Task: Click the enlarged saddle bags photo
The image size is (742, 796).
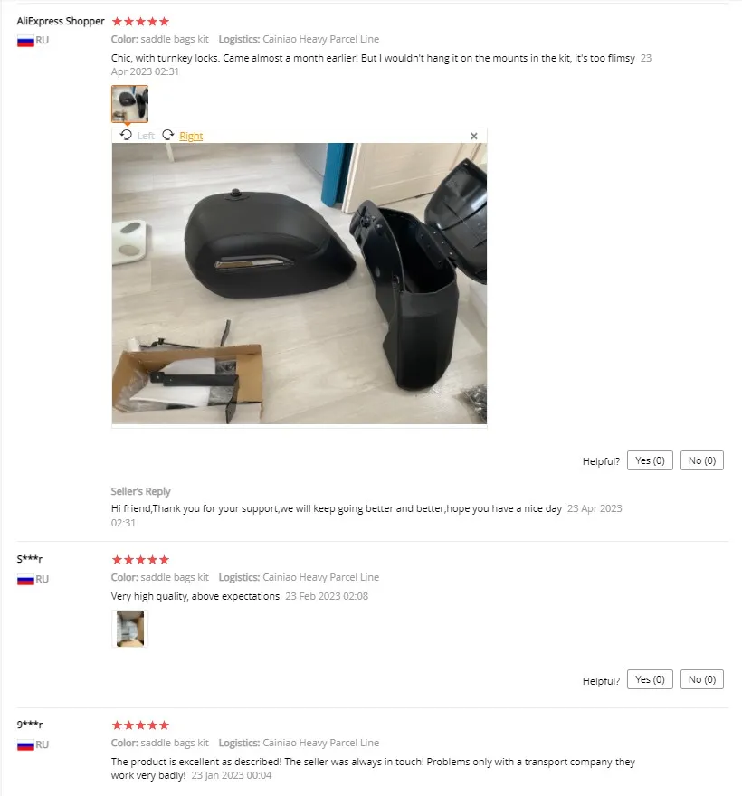Action: point(300,283)
